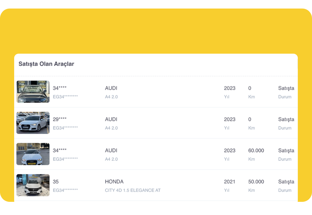Click the 0 km value in the 29**** row
Viewport: 312px width, 215px height.
(250, 119)
